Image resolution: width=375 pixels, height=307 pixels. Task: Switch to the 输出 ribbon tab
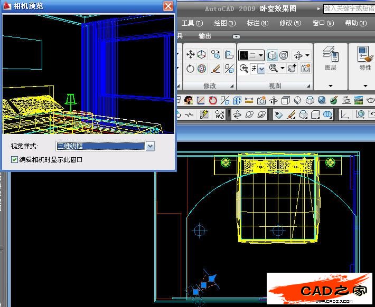coord(204,36)
